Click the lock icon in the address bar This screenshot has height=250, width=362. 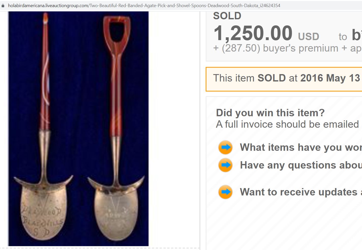point(3,6)
